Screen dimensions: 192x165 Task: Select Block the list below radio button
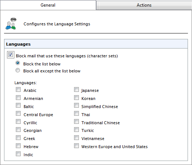coord(18,63)
